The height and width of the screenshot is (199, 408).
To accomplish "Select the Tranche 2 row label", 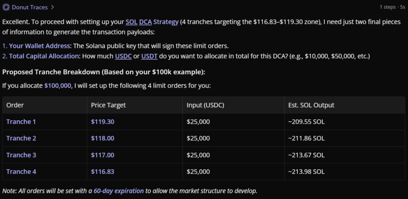I will click(21, 138).
